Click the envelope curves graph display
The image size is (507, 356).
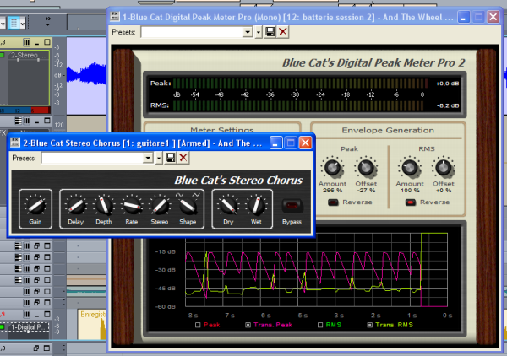tap(316, 270)
